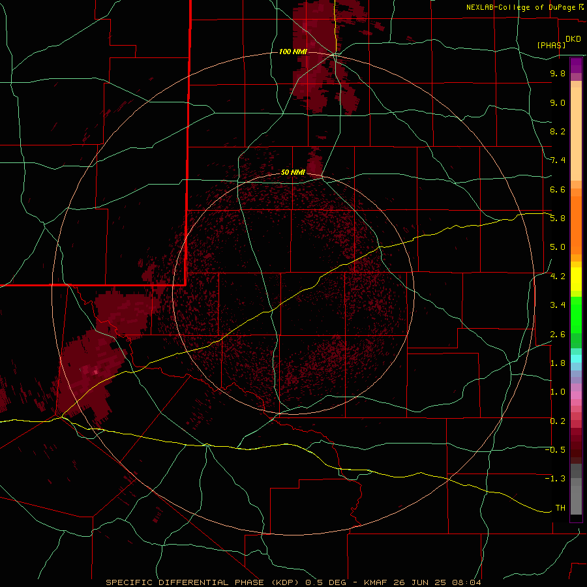The image size is (587, 587).
Task: Click the cyan segment of the color bar
Action: [x=576, y=359]
